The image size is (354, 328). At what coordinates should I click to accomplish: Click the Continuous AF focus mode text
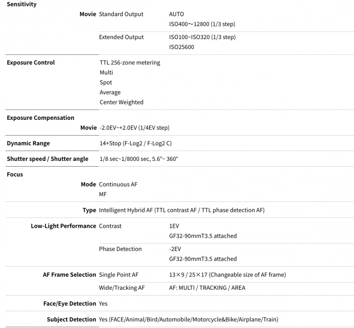tap(118, 184)
